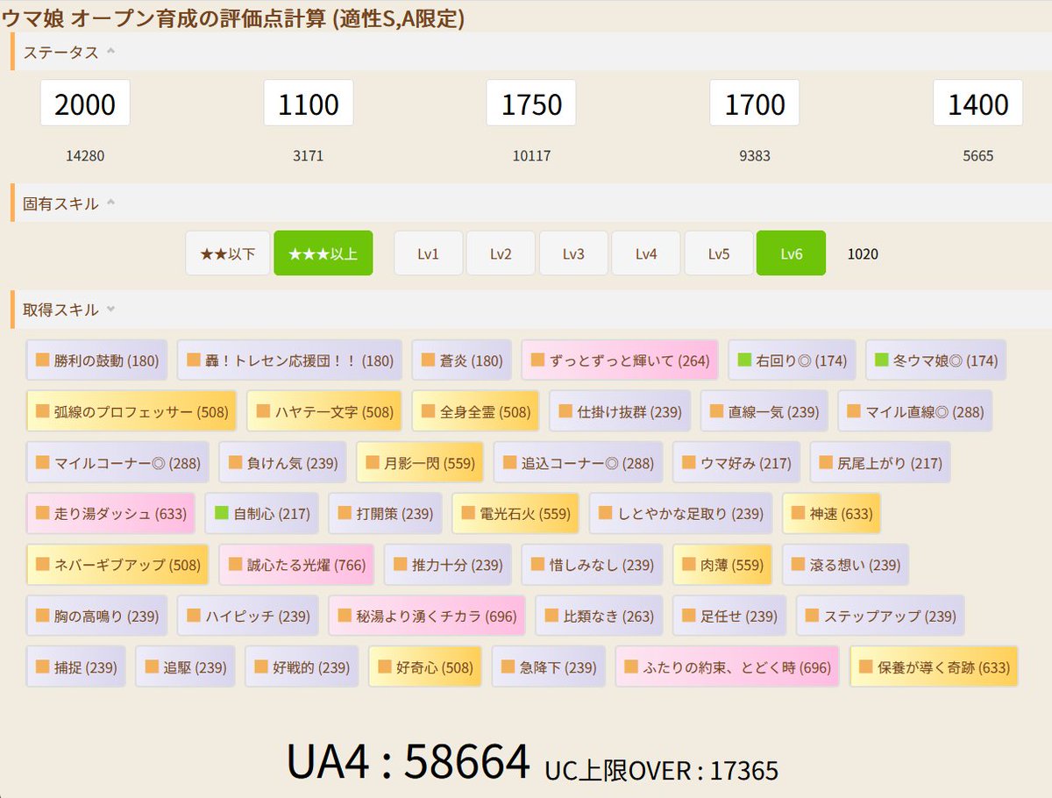Click skill 打開策 (239)

pos(386,513)
